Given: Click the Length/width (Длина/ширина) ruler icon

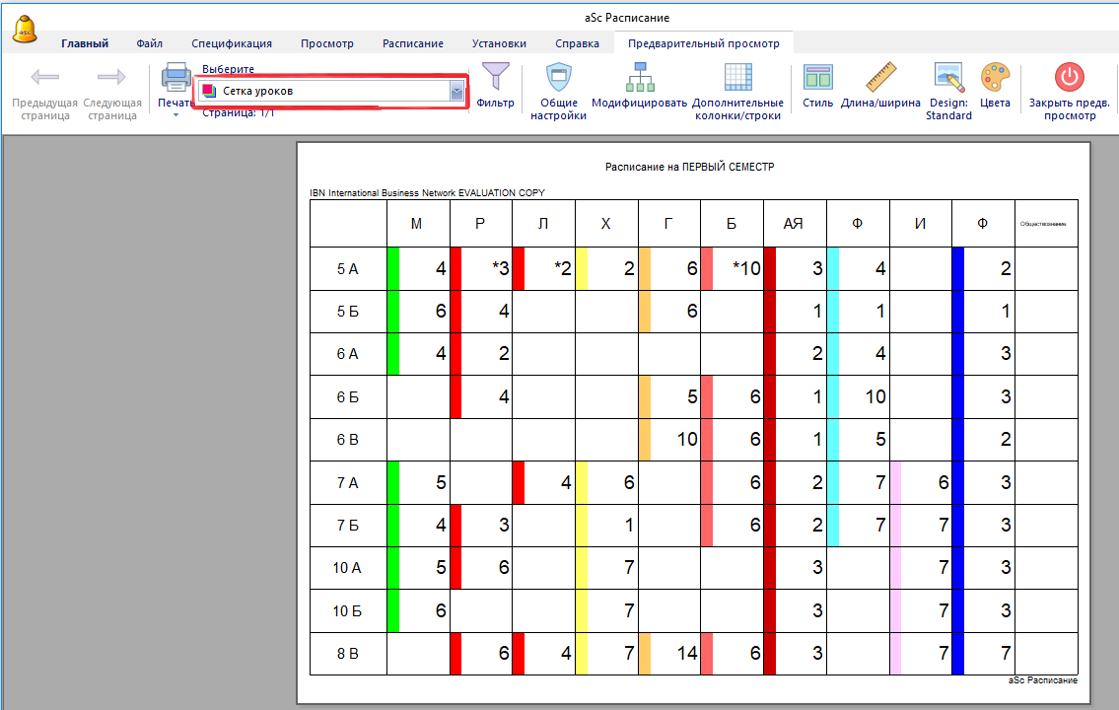Looking at the screenshot, I should 880,78.
